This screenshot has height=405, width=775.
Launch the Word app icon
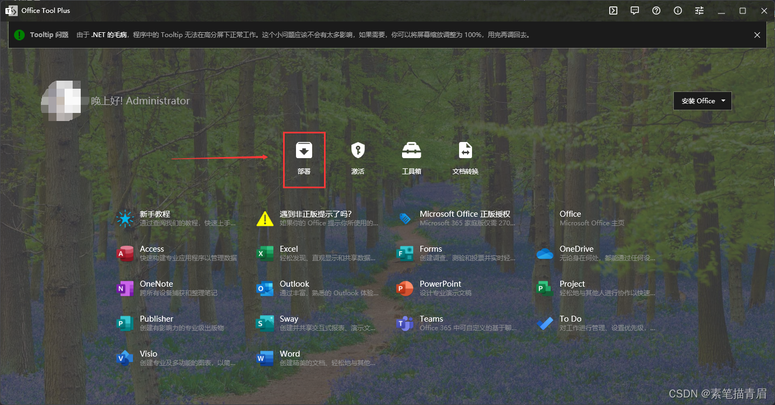(x=265, y=358)
